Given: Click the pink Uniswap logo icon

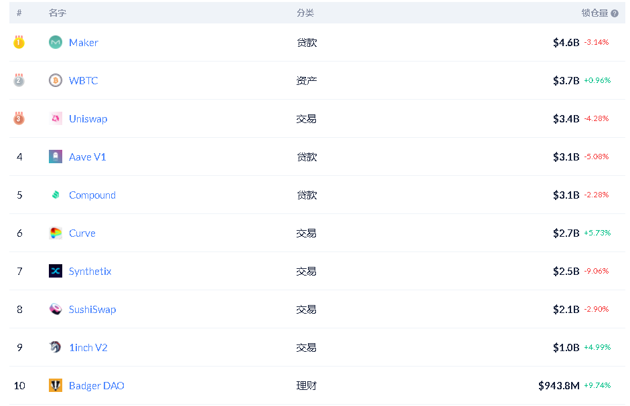Looking at the screenshot, I should tap(56, 118).
